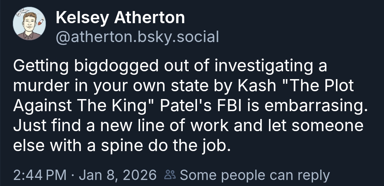Image resolution: width=384 pixels, height=186 pixels.
Task: Click Kelsey Atherton's cartoon avatar
Action: click(x=29, y=24)
